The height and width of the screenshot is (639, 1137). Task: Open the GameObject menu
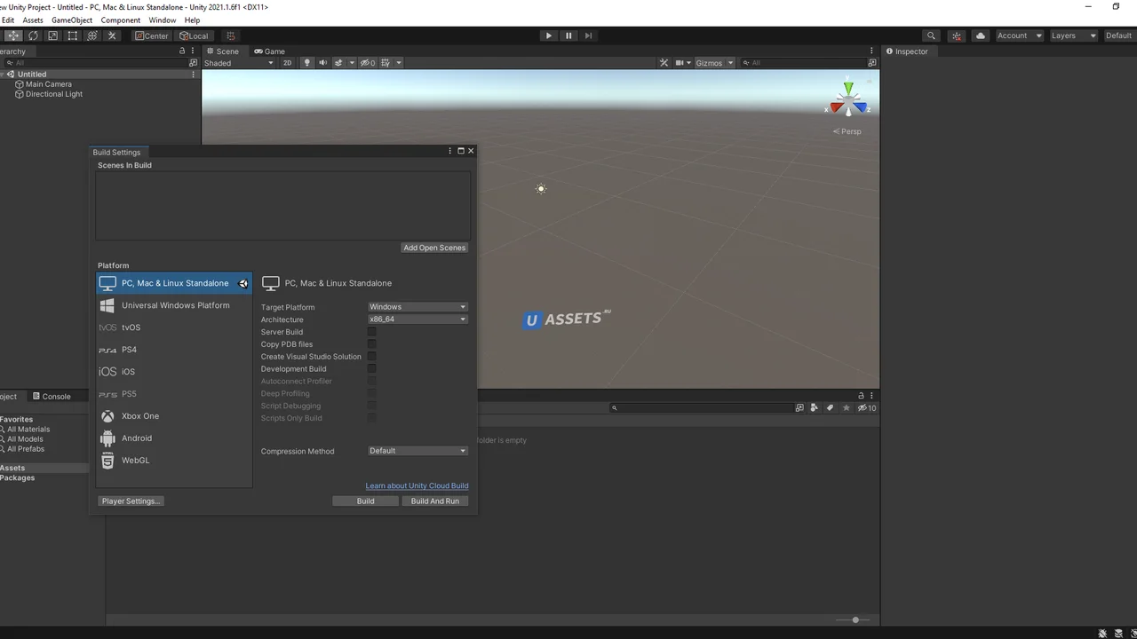pyautogui.click(x=72, y=20)
